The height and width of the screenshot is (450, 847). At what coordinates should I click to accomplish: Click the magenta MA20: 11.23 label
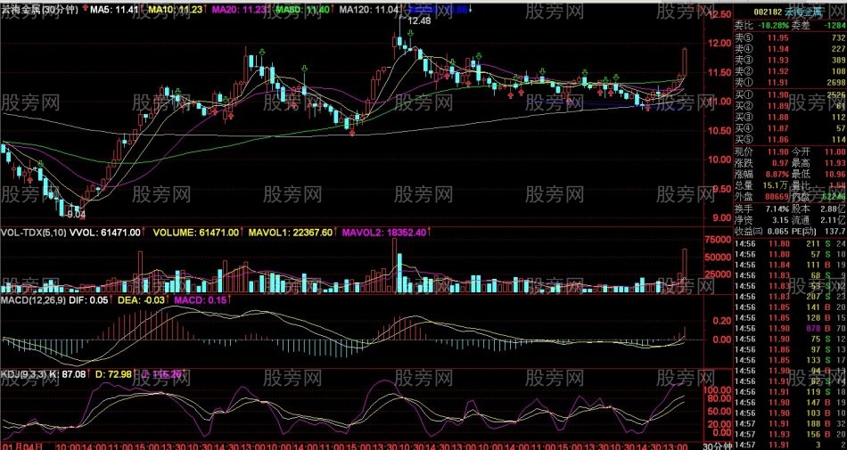pos(239,9)
